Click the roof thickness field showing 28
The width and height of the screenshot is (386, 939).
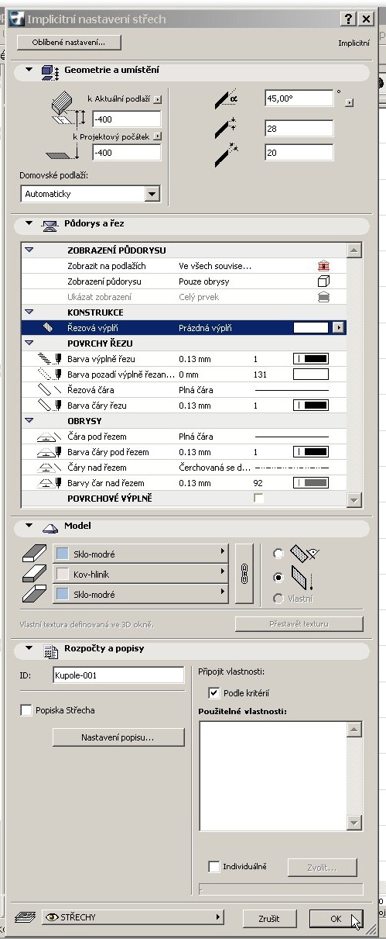point(298,128)
